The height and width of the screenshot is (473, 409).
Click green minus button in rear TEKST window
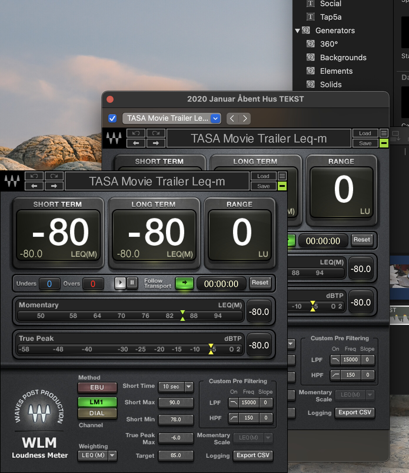coord(384,143)
